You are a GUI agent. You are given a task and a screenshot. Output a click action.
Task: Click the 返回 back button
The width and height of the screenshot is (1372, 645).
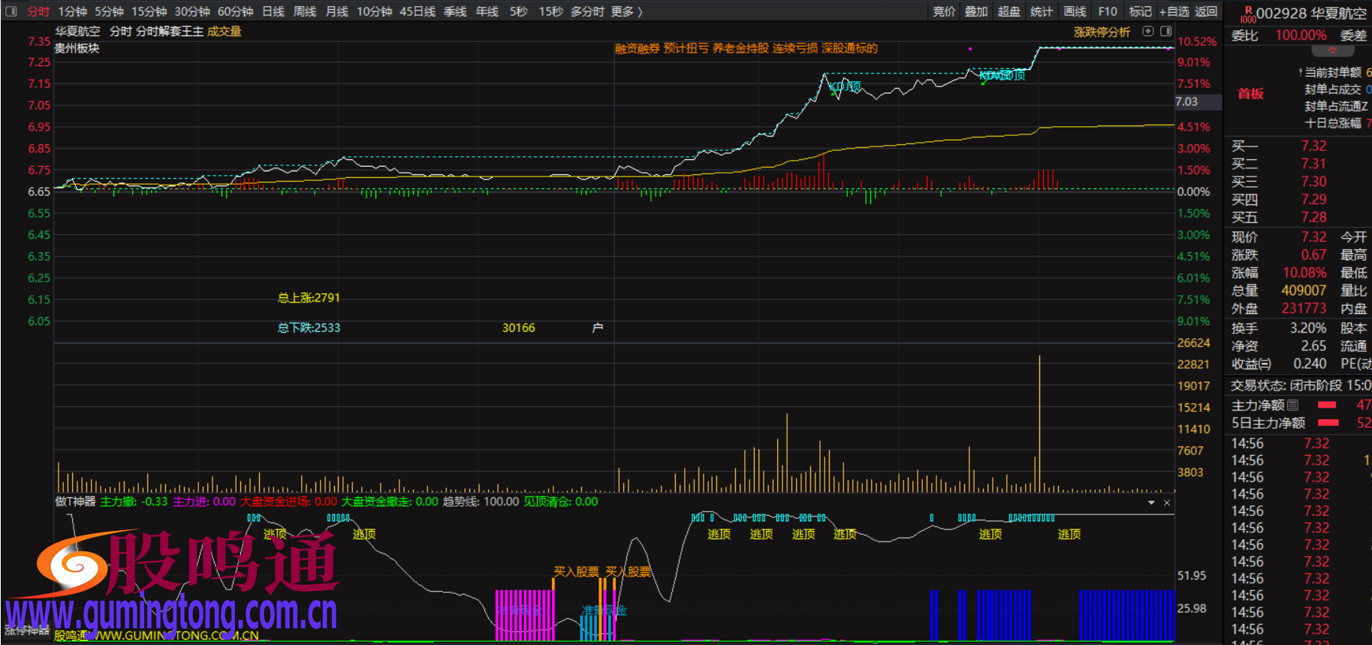tap(1206, 11)
